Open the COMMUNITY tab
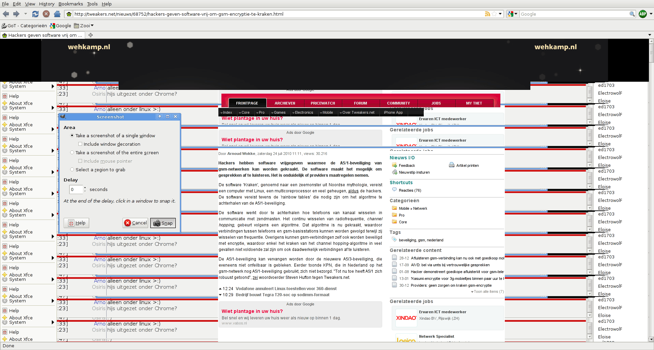 click(x=399, y=103)
